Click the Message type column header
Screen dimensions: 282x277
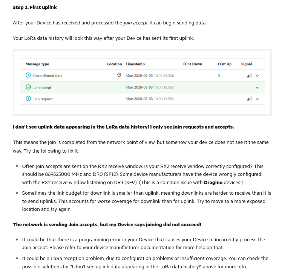pyautogui.click(x=37, y=64)
